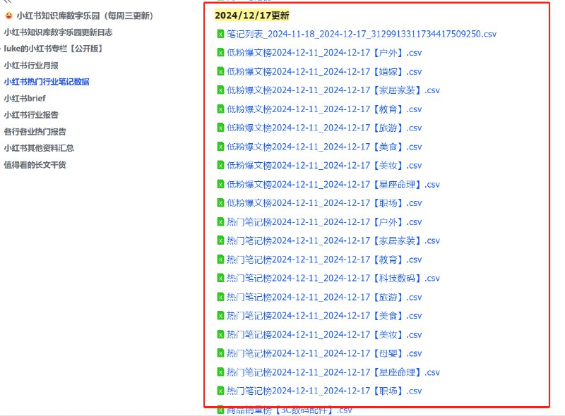Click the smiley emoji icon beside 小红书知识库数字乐园

coord(8,16)
